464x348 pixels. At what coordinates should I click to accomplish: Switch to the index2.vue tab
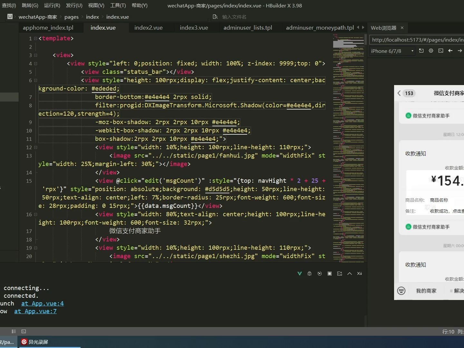(x=149, y=28)
